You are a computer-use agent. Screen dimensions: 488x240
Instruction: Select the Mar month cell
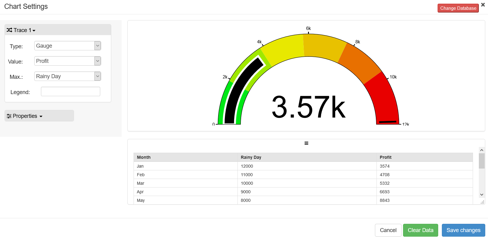point(185,183)
